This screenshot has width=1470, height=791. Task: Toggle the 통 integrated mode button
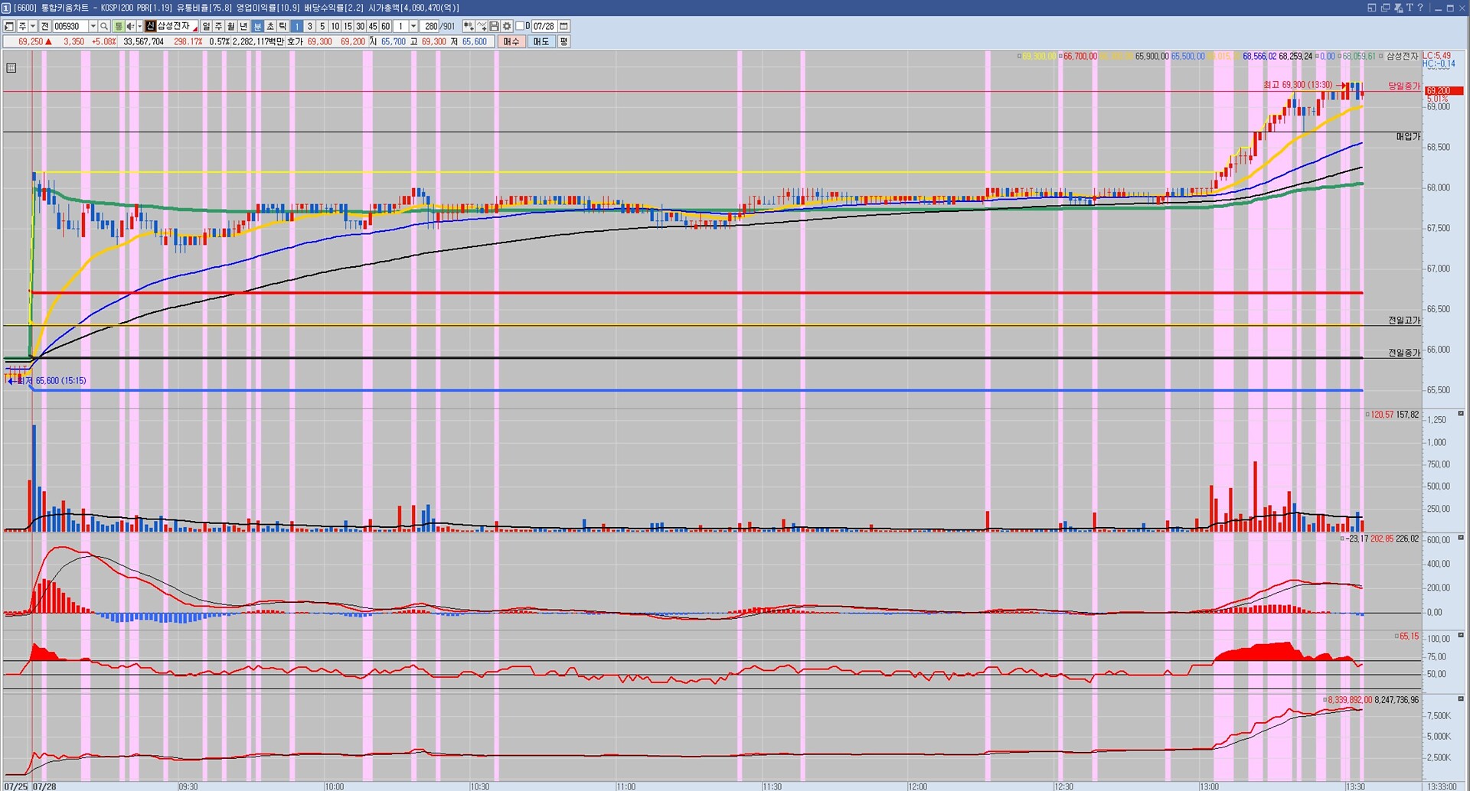tap(118, 26)
